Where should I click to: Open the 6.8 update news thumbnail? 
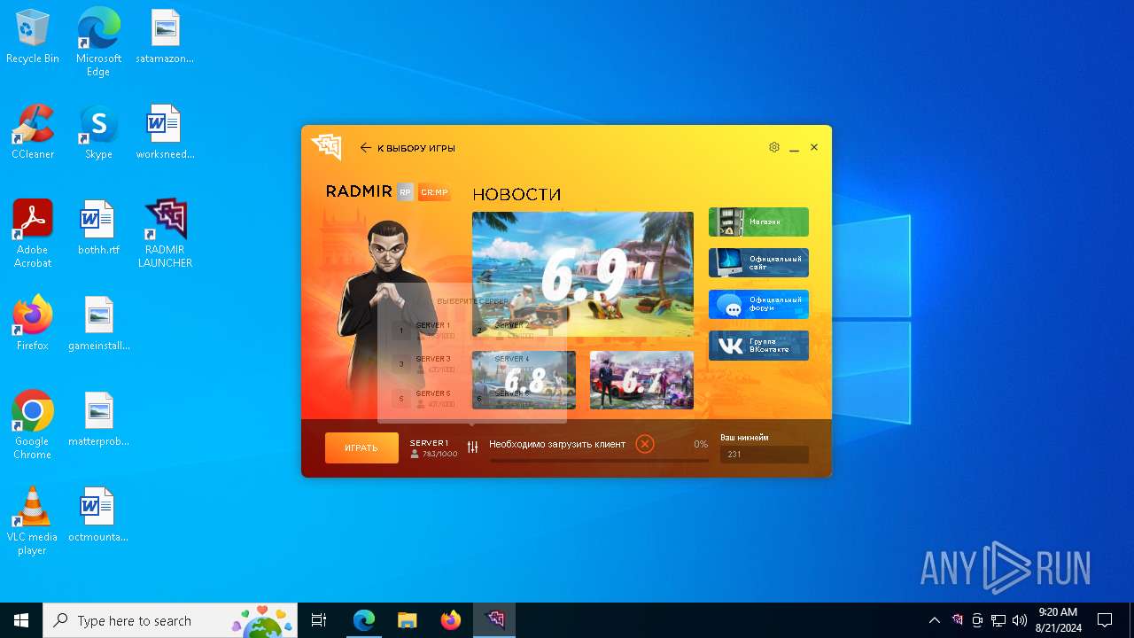[x=524, y=380]
